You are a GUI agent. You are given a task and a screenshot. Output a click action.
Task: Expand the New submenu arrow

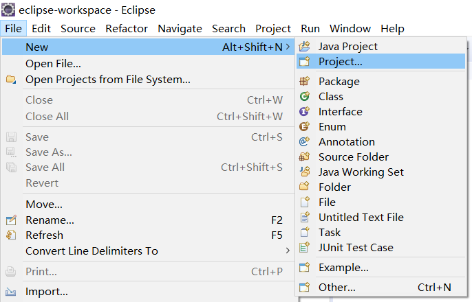[288, 47]
